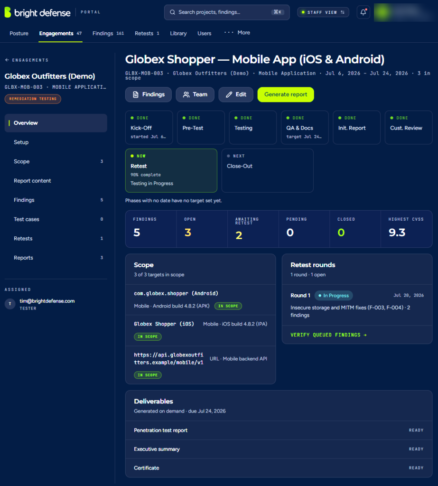Click the Pending findings count 0
Image resolution: width=438 pixels, height=486 pixels.
(x=290, y=233)
